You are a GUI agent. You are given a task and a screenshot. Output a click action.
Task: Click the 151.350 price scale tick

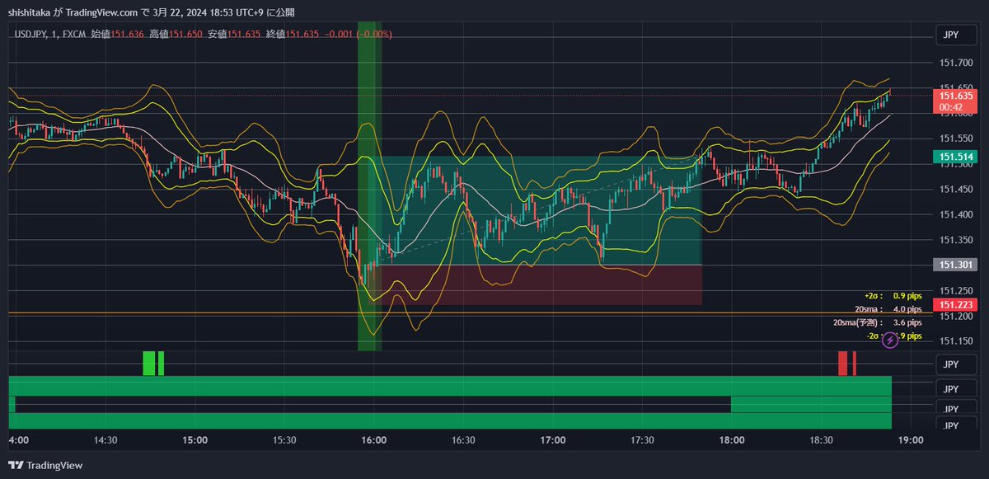click(x=954, y=240)
